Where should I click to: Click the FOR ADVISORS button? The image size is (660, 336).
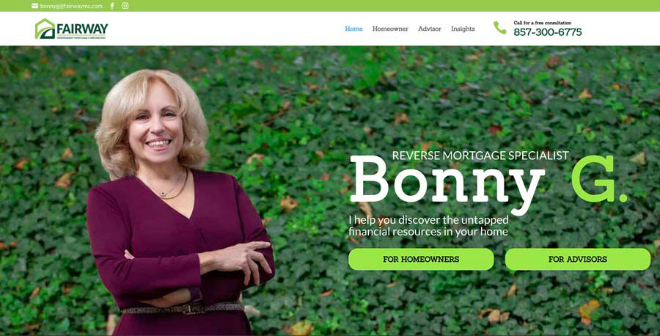point(578,260)
